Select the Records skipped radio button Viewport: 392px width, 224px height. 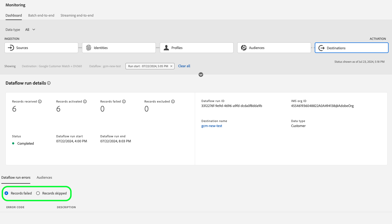[x=38, y=193]
